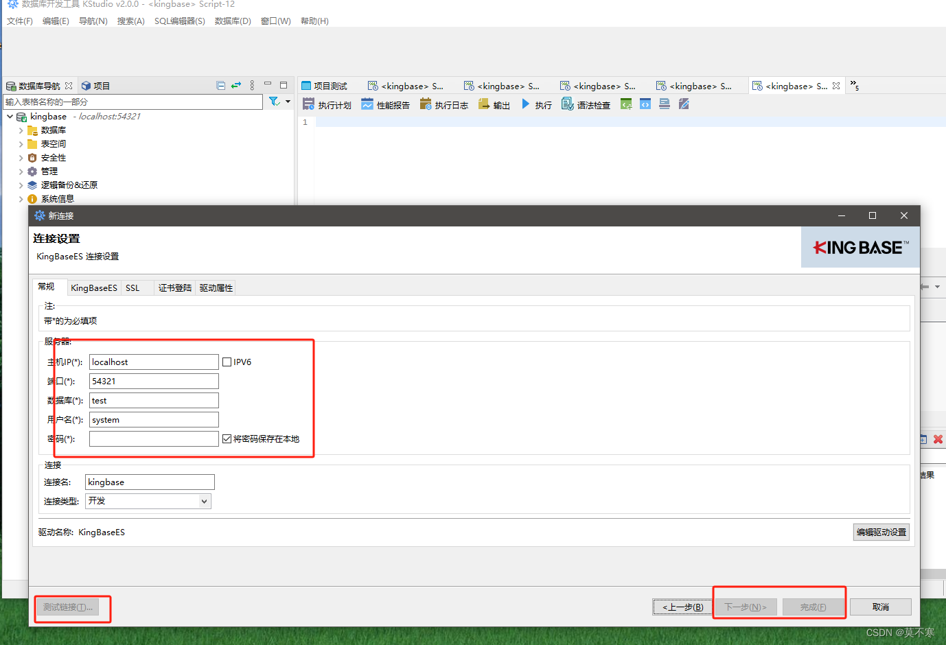The image size is (946, 645).
Task: Open the 窗口(W) menu
Action: [276, 21]
